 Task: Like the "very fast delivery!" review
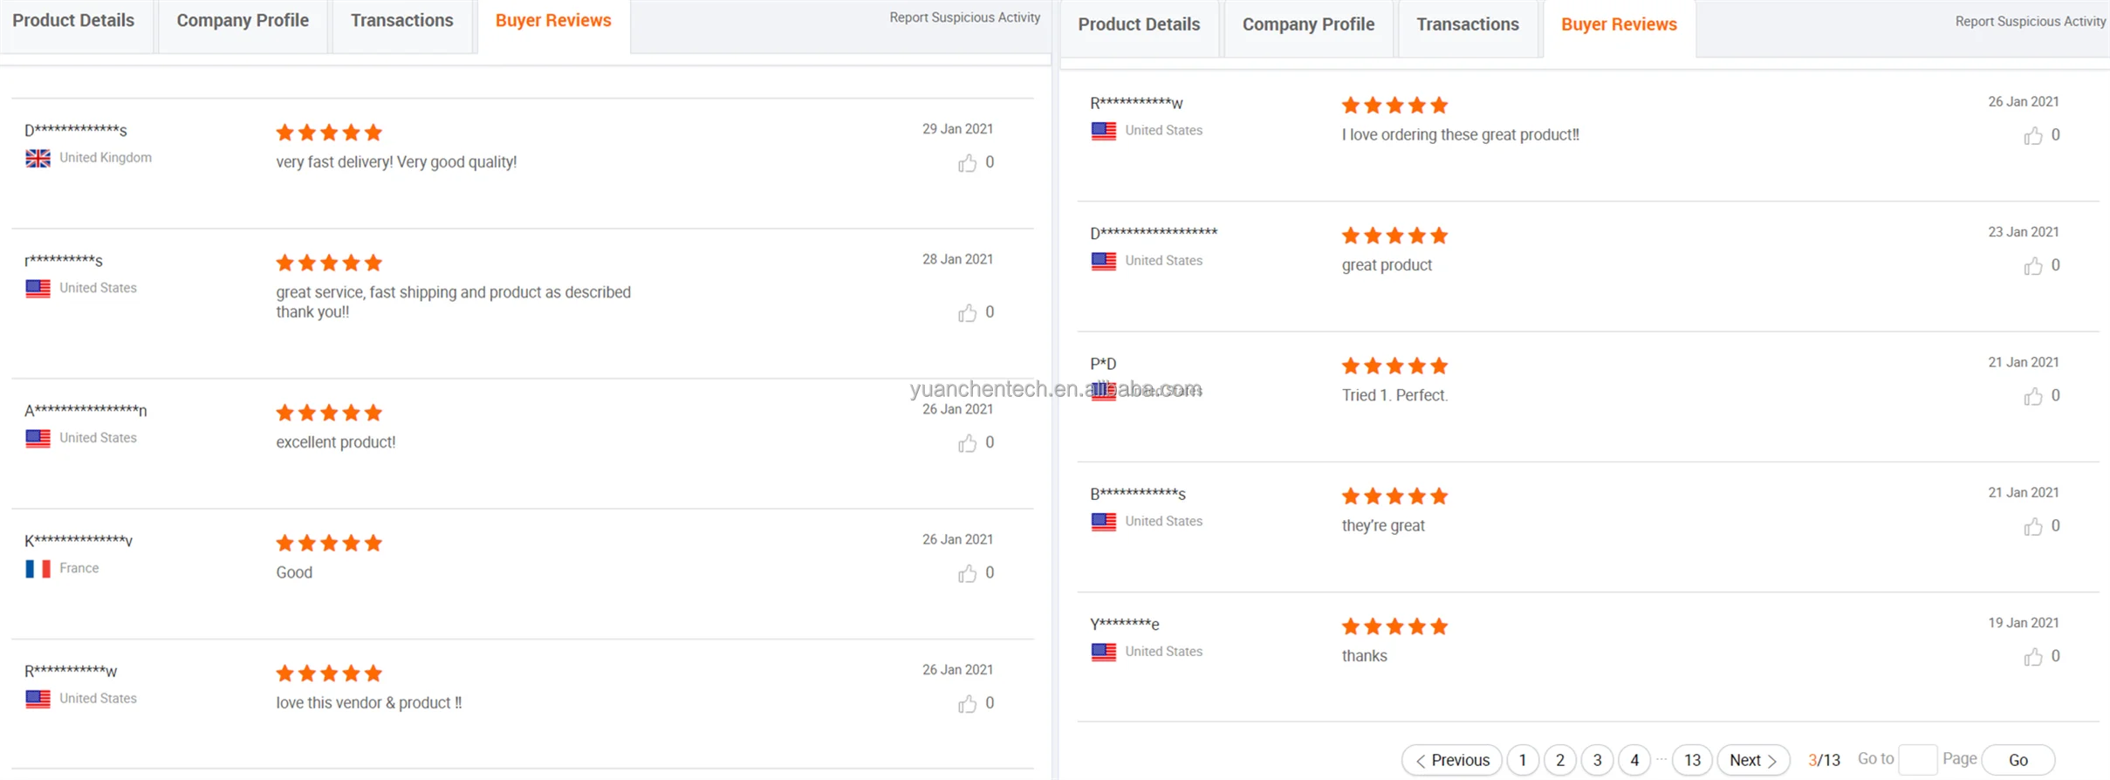[x=967, y=163]
